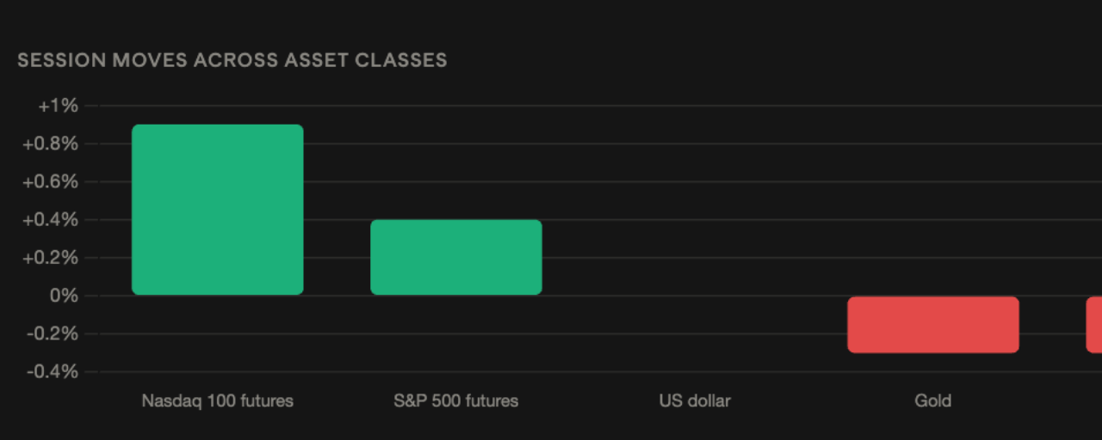1102x440 pixels.
Task: Click the -0.4% y-axis tick label
Action: point(53,371)
